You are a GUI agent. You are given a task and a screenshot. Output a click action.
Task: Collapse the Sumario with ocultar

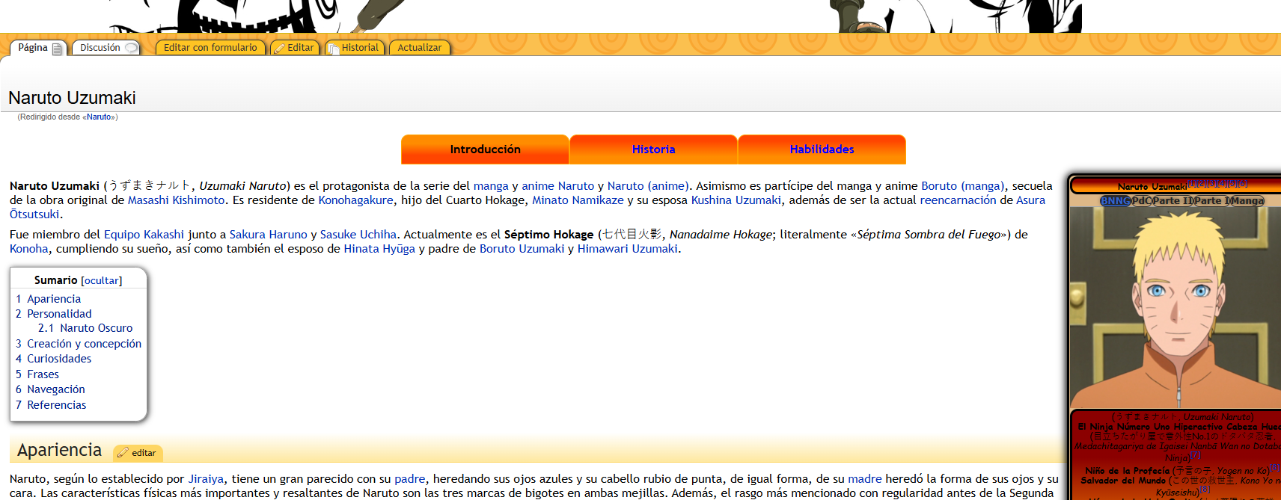(x=101, y=280)
